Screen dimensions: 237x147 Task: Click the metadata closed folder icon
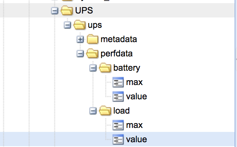(92, 39)
